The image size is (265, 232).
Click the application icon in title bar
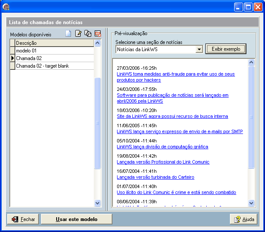tap(6, 7)
